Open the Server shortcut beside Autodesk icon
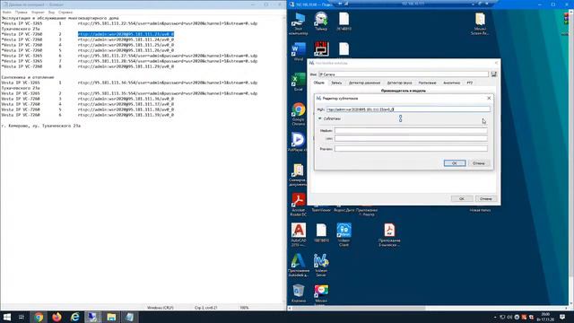 pos(321,265)
